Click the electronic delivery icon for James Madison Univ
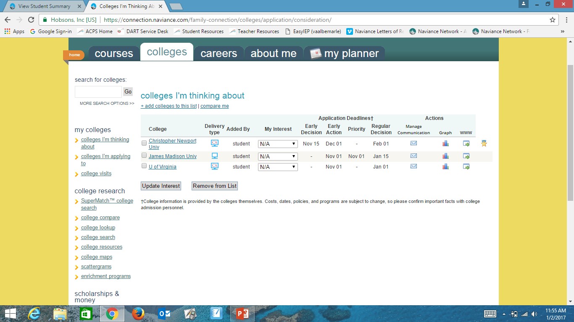The height and width of the screenshot is (322, 574). point(214,156)
